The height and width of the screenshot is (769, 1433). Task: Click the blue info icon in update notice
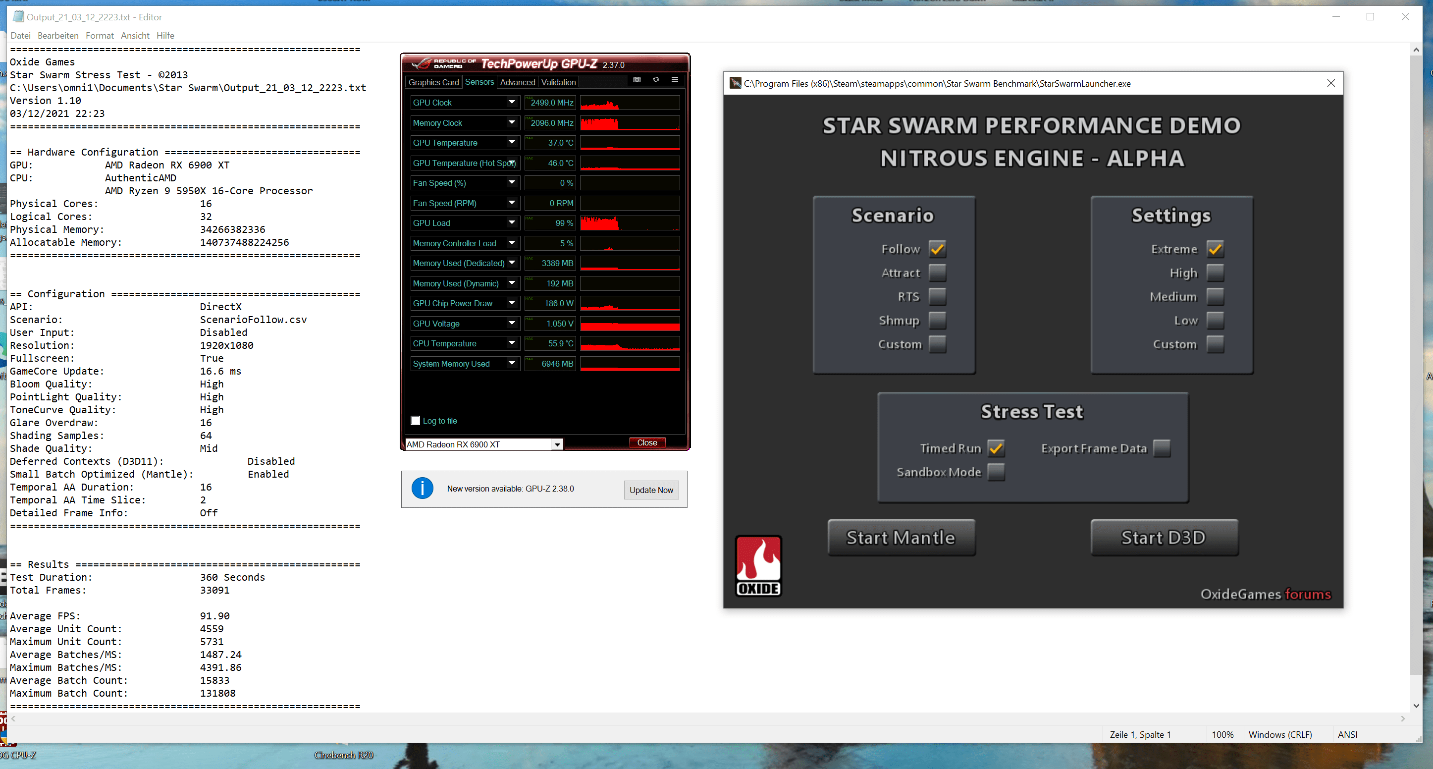422,489
